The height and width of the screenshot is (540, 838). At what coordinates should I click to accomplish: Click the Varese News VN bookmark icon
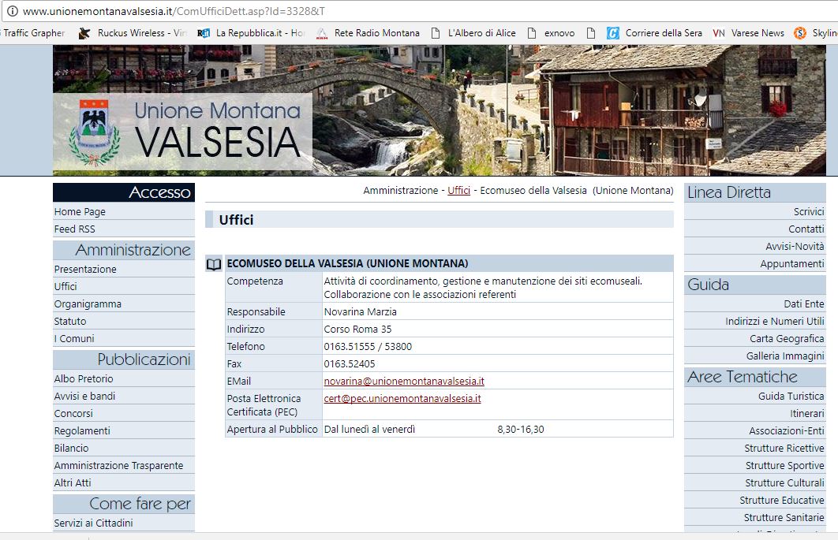(x=719, y=33)
